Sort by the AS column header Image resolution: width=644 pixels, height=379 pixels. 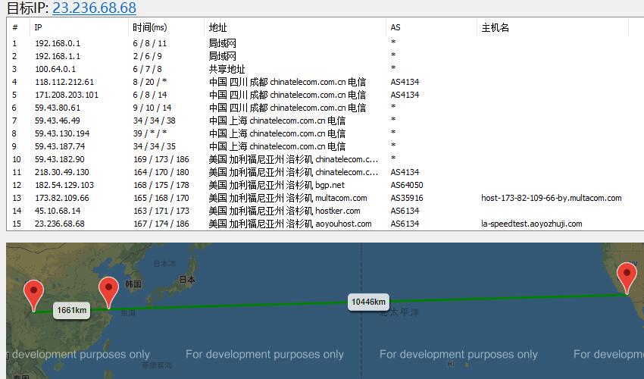coord(431,27)
